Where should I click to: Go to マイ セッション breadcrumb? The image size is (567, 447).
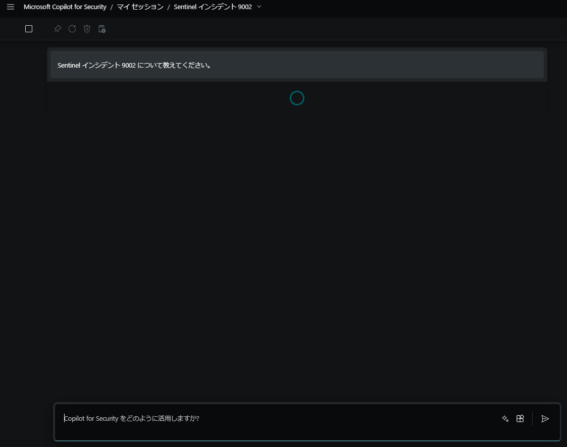[x=140, y=7]
